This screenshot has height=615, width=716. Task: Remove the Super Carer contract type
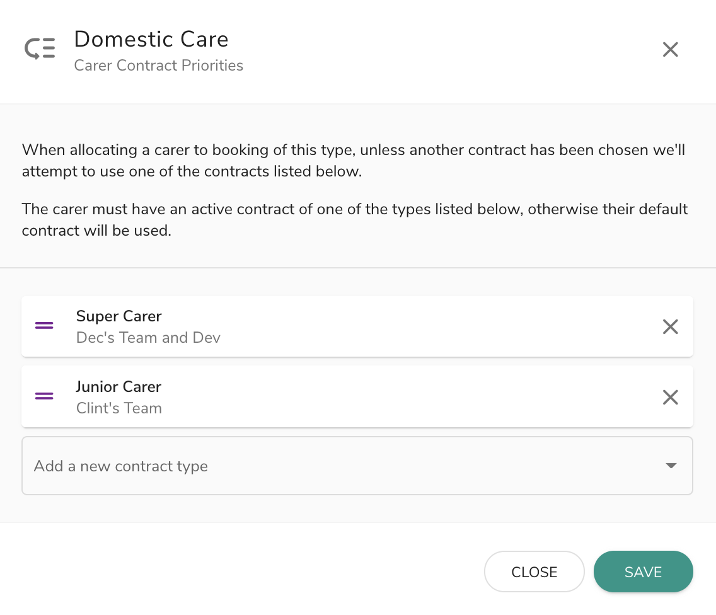[x=670, y=326]
